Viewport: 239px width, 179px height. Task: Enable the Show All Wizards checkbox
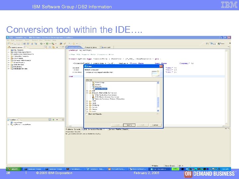point(87,114)
